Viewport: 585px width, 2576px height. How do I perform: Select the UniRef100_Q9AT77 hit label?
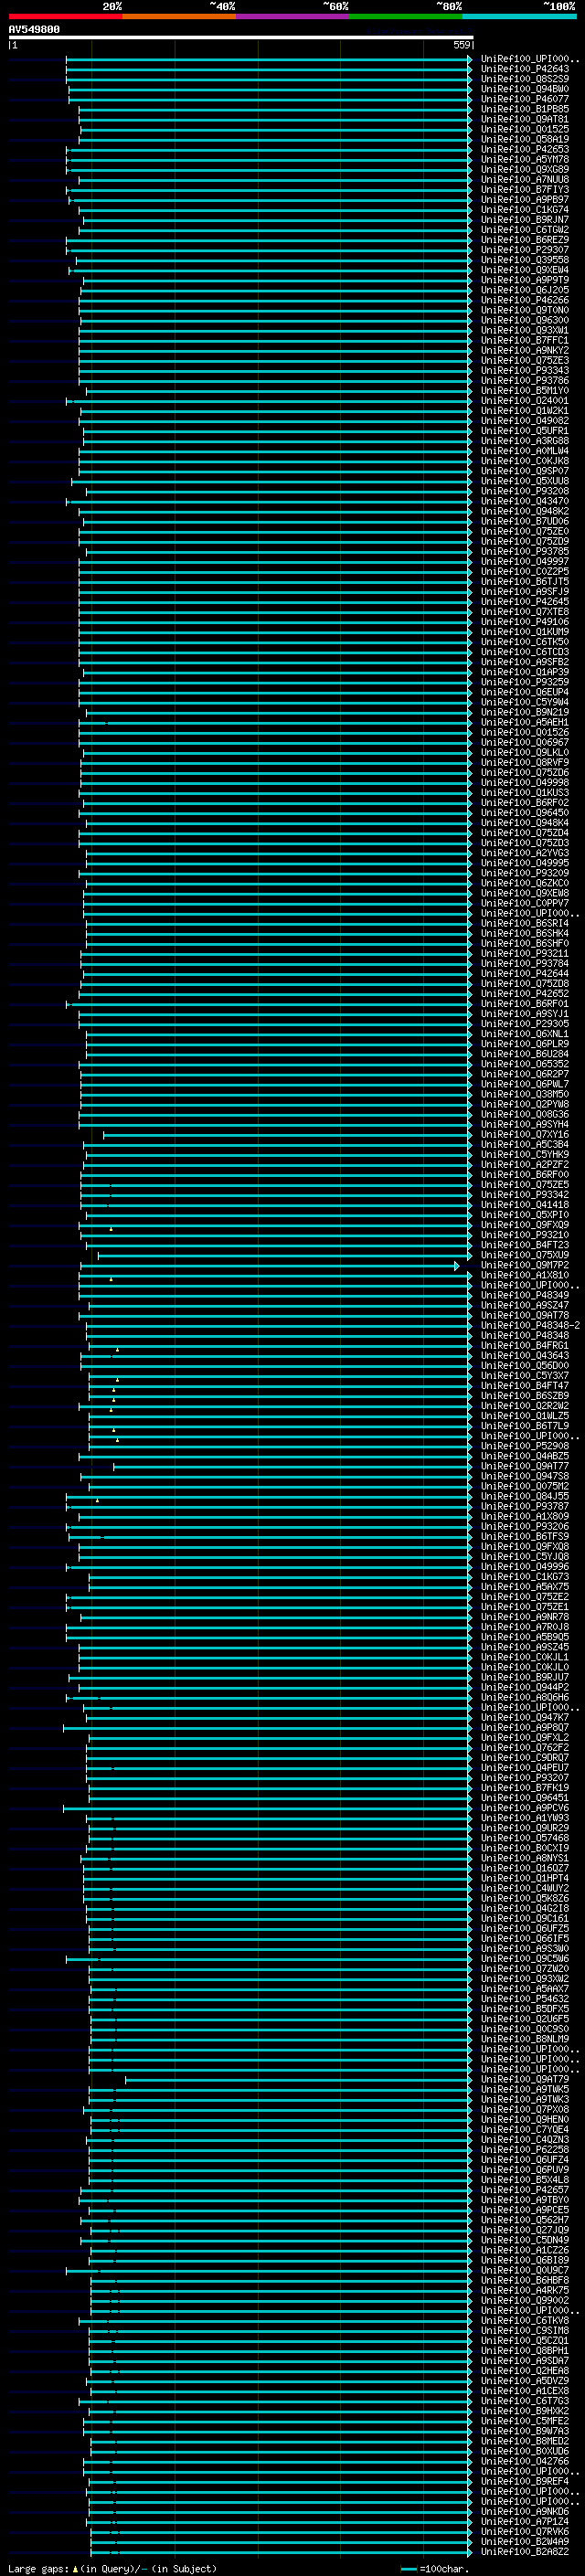click(x=525, y=1466)
